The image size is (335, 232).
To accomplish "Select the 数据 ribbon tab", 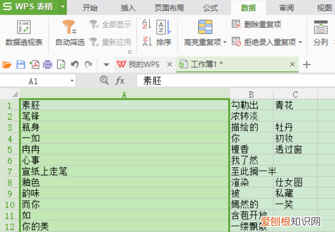I will (248, 8).
